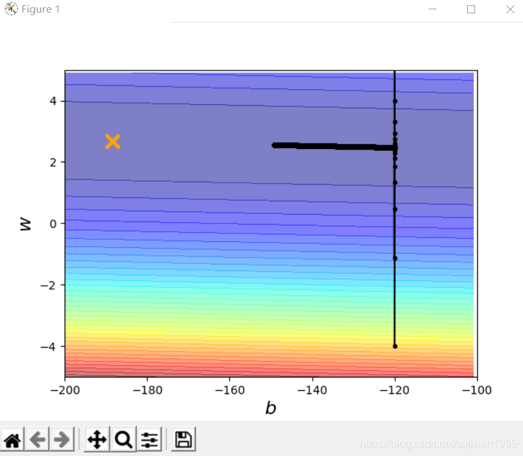Click the matplotlib icon in the title bar
The height and width of the screenshot is (456, 523).
(11, 9)
